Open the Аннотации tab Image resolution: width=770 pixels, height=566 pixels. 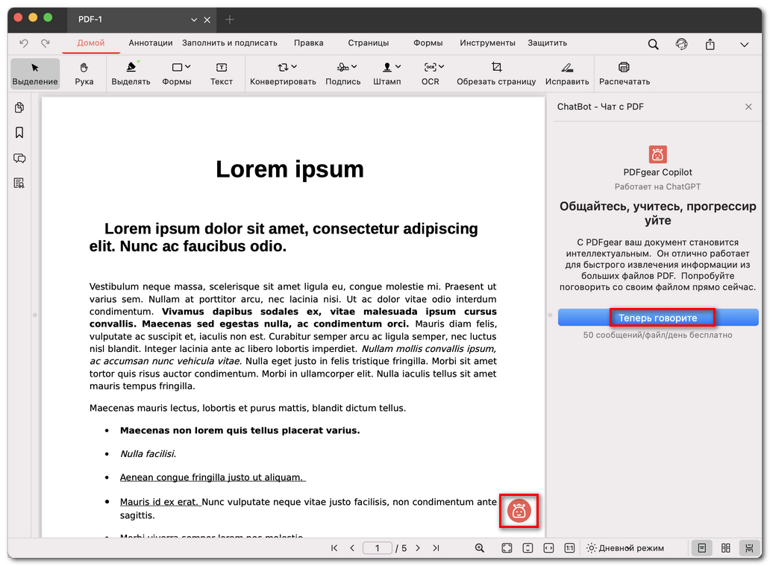[150, 43]
